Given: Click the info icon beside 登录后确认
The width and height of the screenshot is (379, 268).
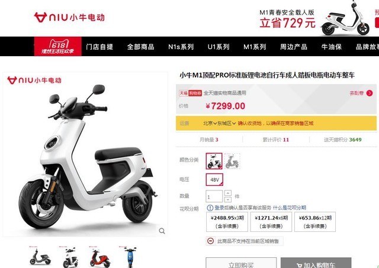Looking at the screenshot, I should [x=210, y=208].
